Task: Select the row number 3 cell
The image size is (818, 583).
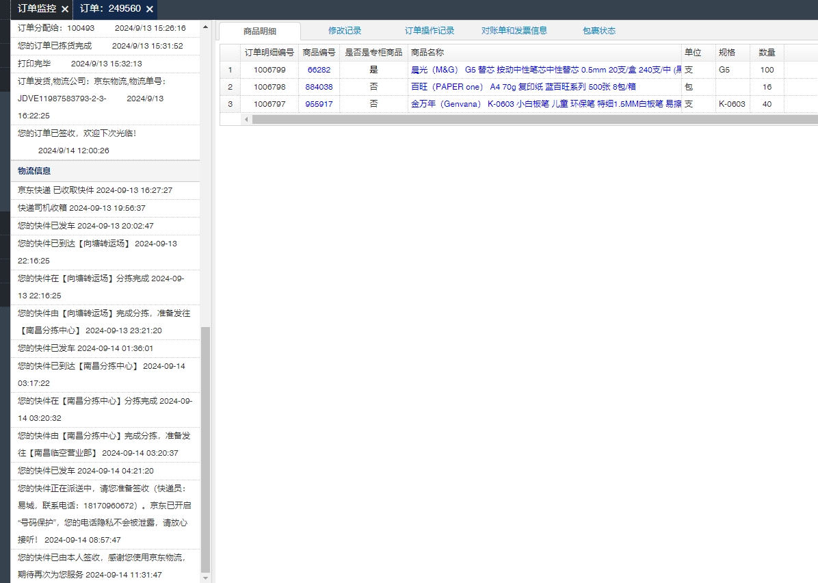Action: coord(230,105)
